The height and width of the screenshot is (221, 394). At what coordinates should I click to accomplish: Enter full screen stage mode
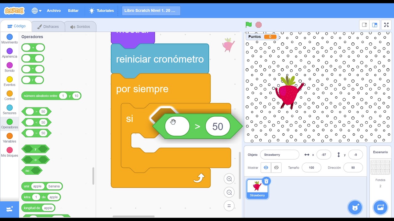(x=386, y=25)
